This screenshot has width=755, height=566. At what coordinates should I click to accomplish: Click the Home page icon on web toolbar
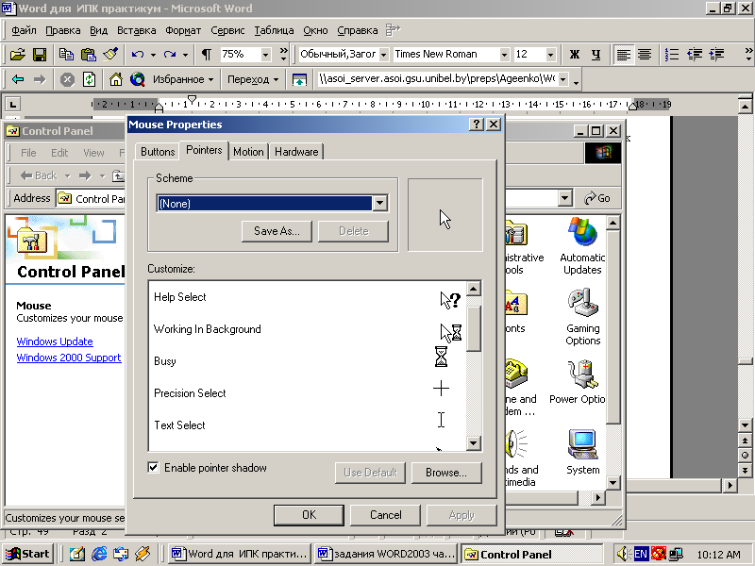point(115,79)
